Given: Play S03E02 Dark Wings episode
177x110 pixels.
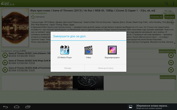Looking at the screenshot, I should [5, 62].
